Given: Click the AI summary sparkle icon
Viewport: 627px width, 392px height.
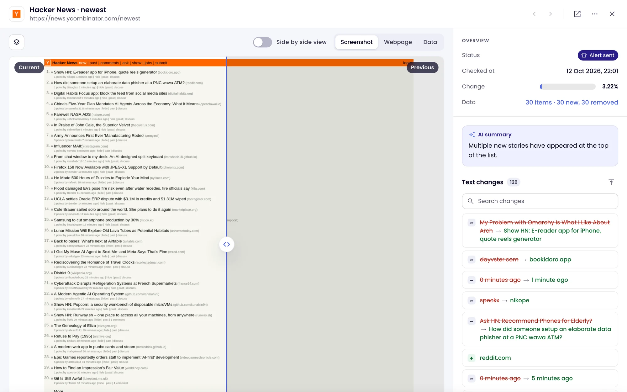Looking at the screenshot, I should point(472,135).
